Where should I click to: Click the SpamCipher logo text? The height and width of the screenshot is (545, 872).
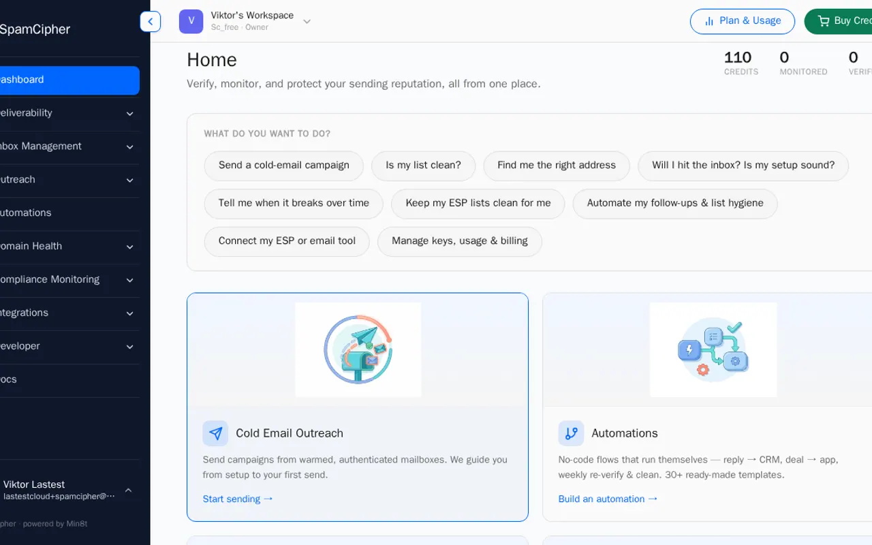(x=35, y=29)
